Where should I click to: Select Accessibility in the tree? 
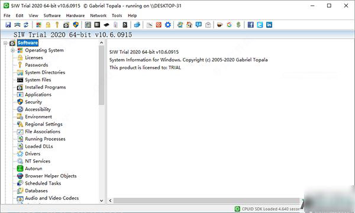coord(38,109)
